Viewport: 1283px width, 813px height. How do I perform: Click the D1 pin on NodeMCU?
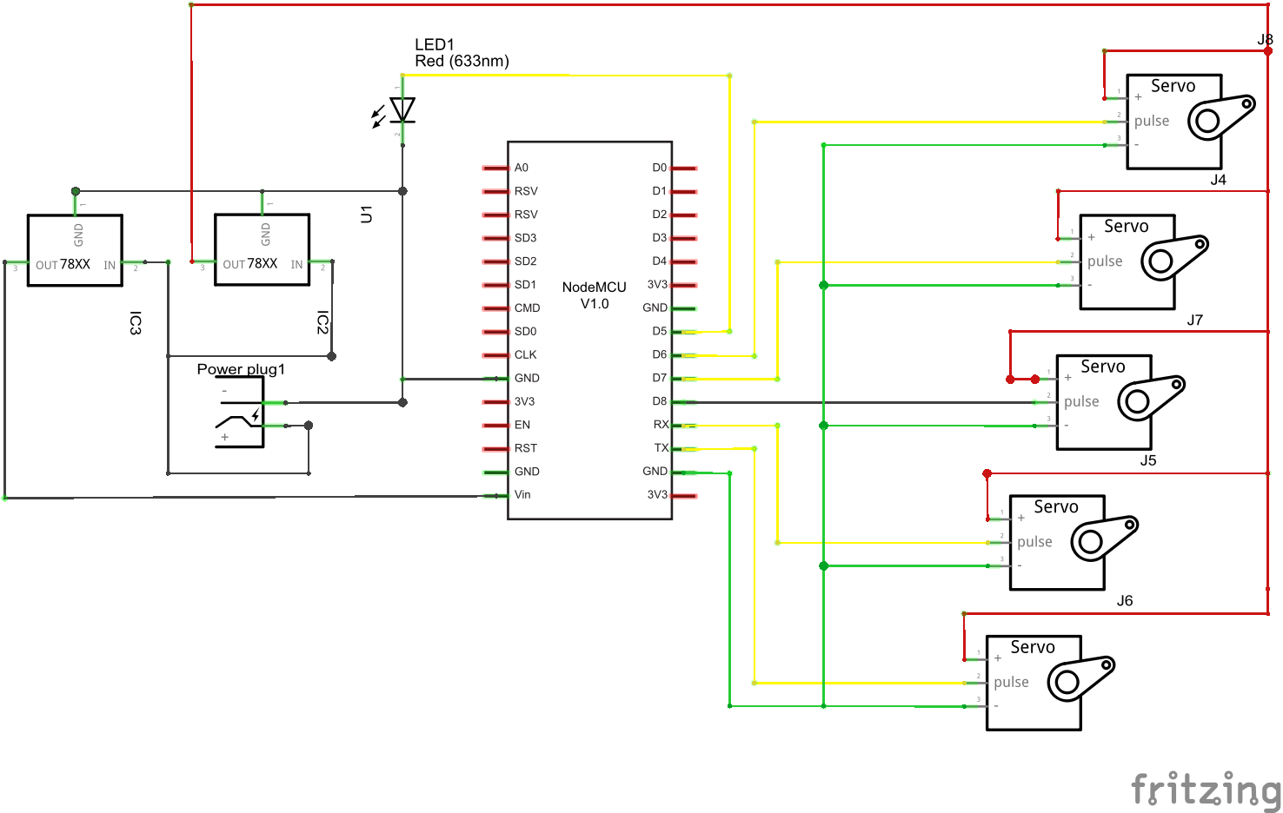click(684, 191)
